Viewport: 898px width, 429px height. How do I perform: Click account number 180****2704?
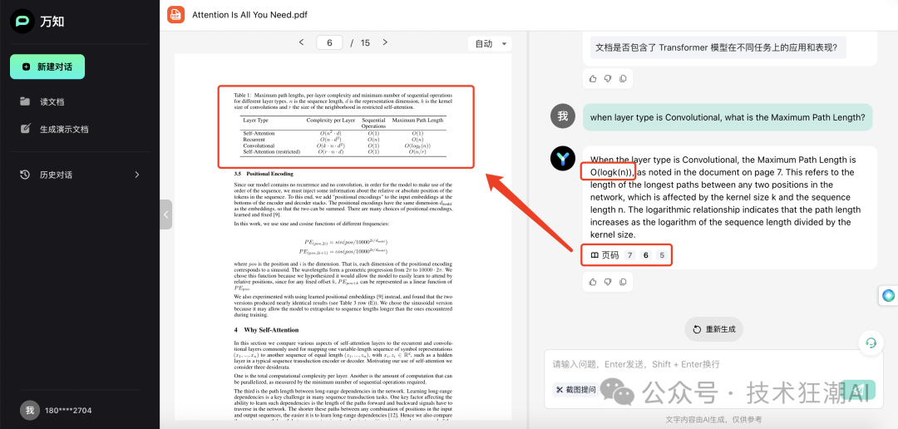click(68, 411)
